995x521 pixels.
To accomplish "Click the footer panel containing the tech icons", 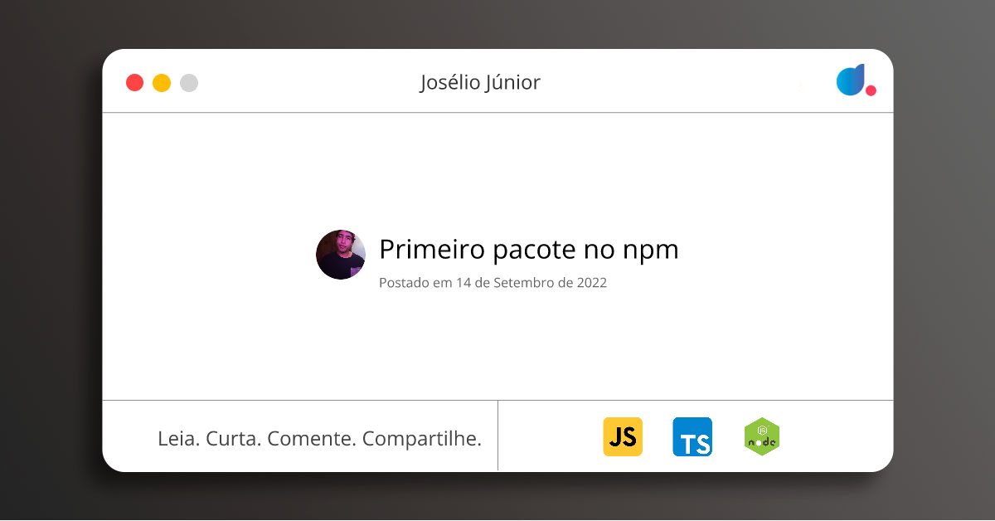I will click(x=695, y=436).
